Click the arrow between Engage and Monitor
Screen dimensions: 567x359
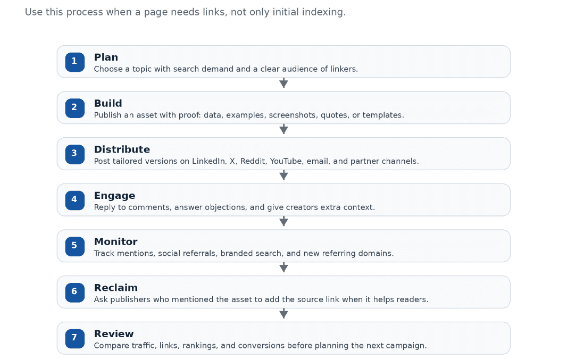[x=284, y=221]
